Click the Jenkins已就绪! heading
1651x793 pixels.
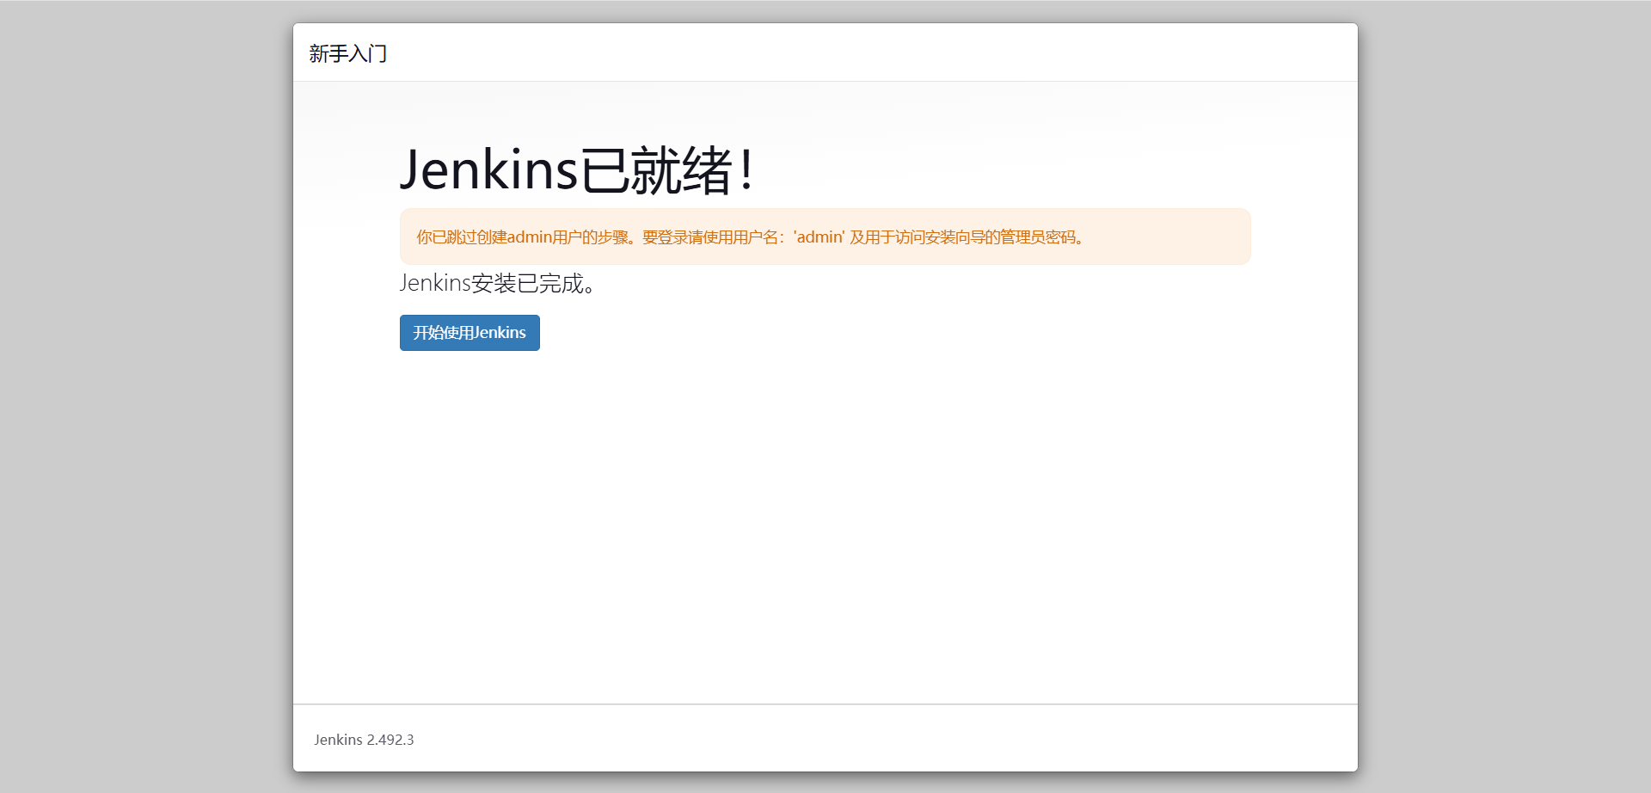[x=577, y=169]
